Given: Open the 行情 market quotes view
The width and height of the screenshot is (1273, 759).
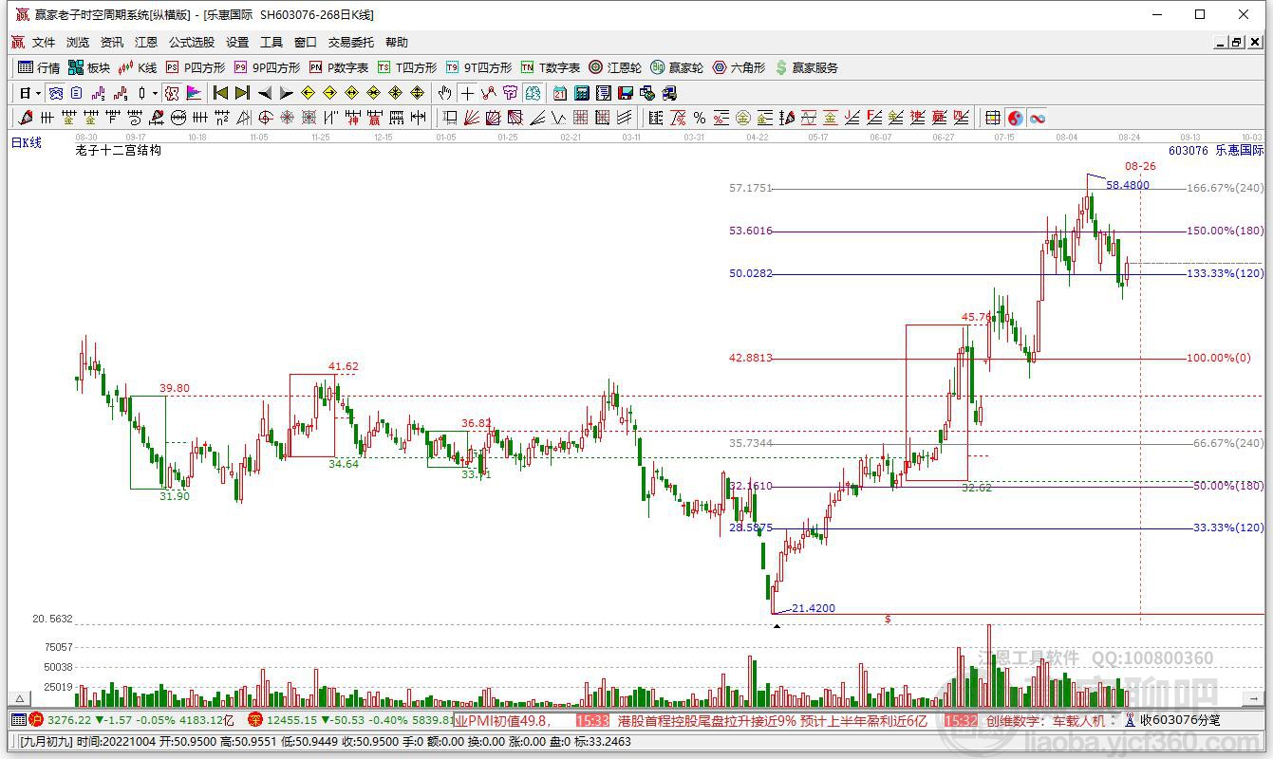Looking at the screenshot, I should coord(39,67).
